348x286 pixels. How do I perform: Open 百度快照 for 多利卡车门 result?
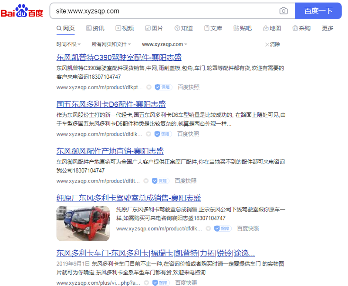tap(186, 283)
